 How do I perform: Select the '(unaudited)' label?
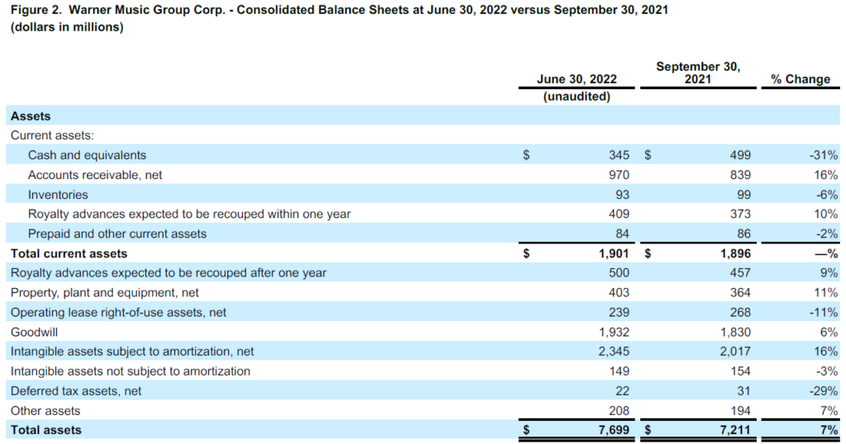coord(577,97)
